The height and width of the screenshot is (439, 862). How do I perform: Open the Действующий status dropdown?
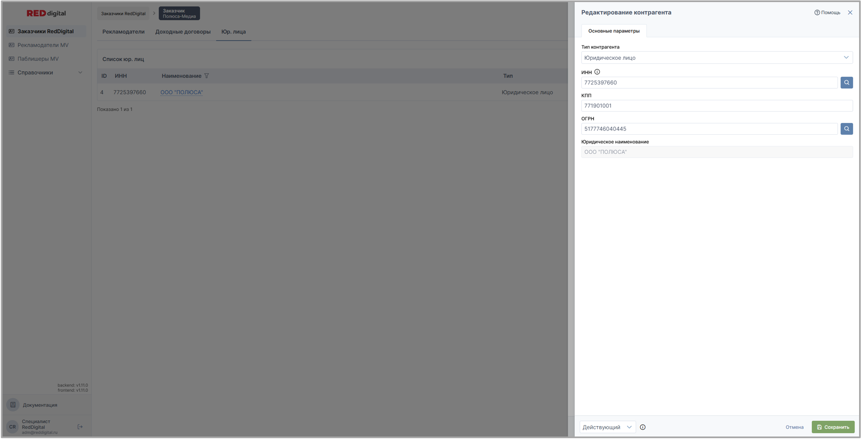(607, 427)
